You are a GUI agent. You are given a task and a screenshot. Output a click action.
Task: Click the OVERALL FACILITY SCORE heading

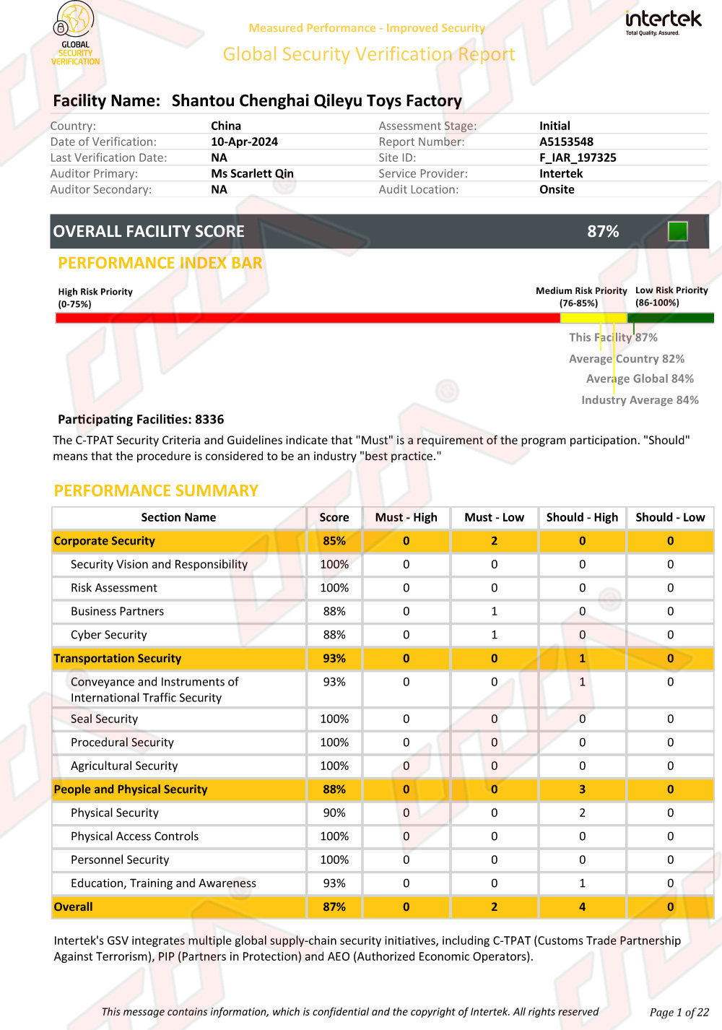tap(149, 231)
